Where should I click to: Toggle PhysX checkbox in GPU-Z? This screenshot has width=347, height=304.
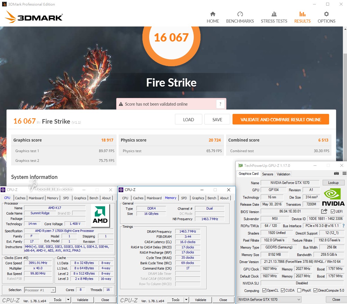pos(299,290)
